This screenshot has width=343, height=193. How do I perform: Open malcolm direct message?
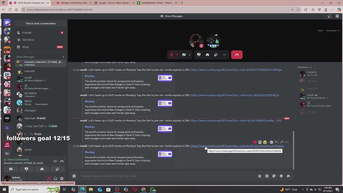pos(40,71)
